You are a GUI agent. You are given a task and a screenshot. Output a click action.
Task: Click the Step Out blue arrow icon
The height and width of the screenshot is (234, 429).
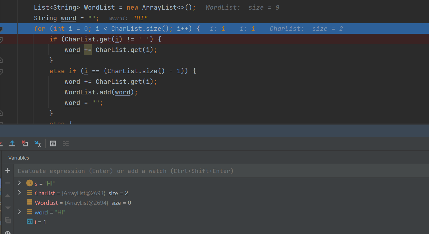point(12,143)
